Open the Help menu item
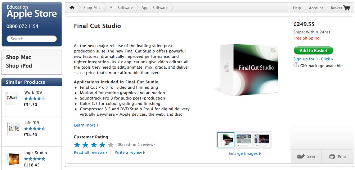The width and height of the screenshot is (355, 170). click(297, 8)
